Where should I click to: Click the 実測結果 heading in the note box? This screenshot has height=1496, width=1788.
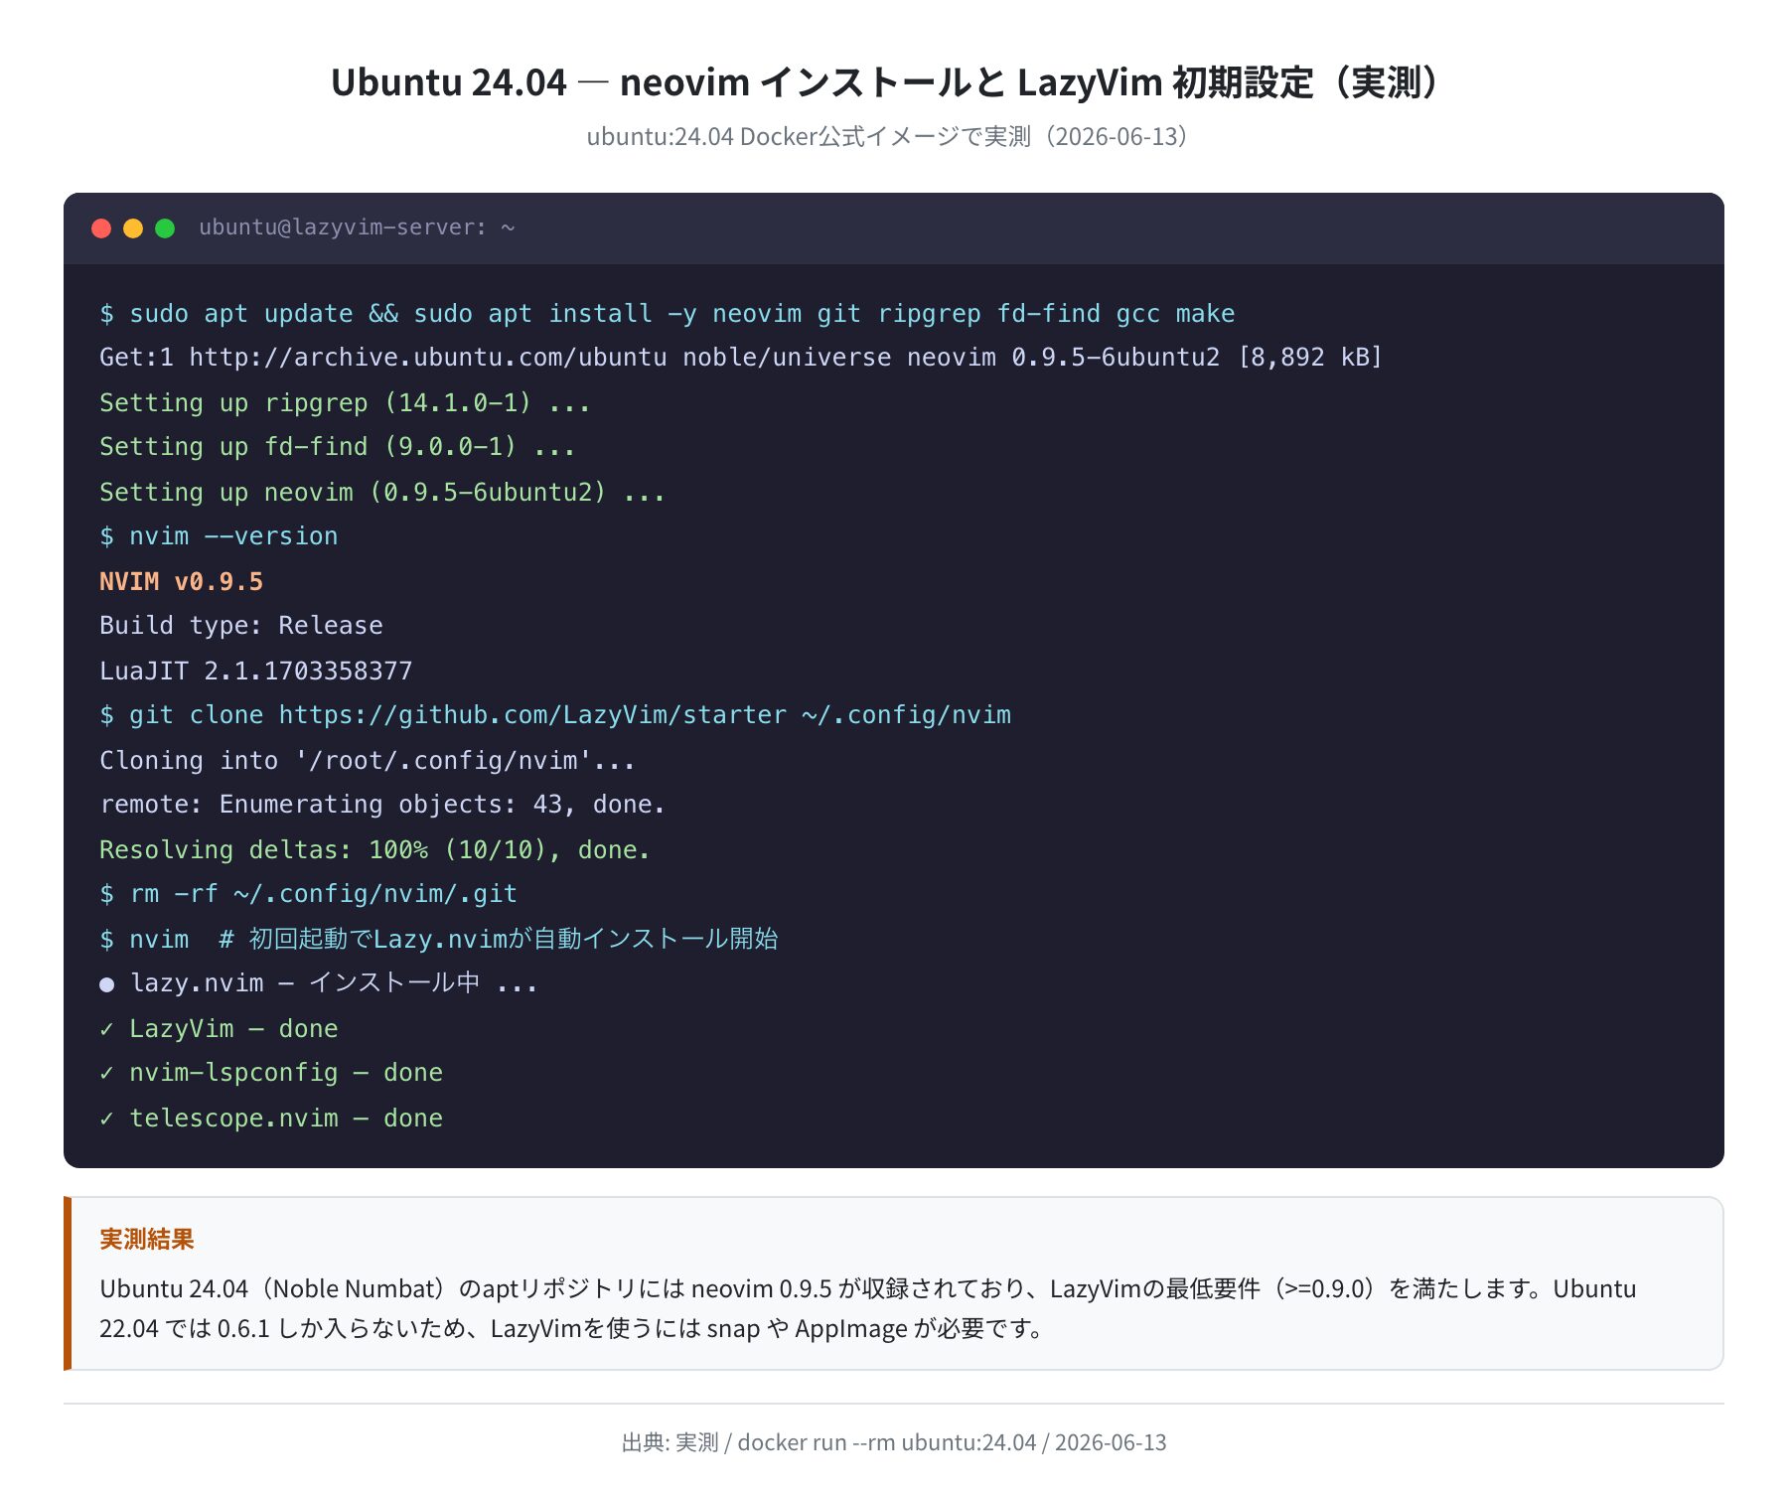(147, 1239)
